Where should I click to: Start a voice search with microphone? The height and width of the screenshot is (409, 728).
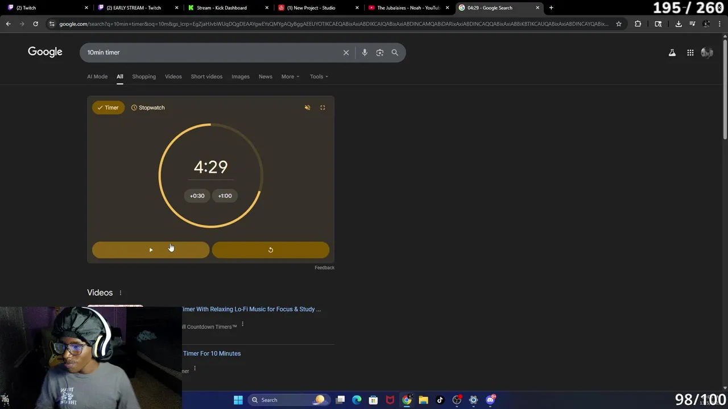coord(365,52)
